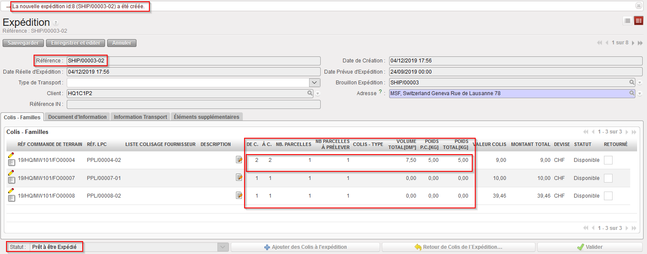The height and width of the screenshot is (254, 647).
Task: Click the Sauvegarder button
Action: tap(23, 43)
